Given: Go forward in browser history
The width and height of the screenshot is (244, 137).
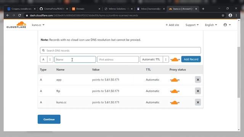Looking at the screenshot, I should (x=14, y=15).
